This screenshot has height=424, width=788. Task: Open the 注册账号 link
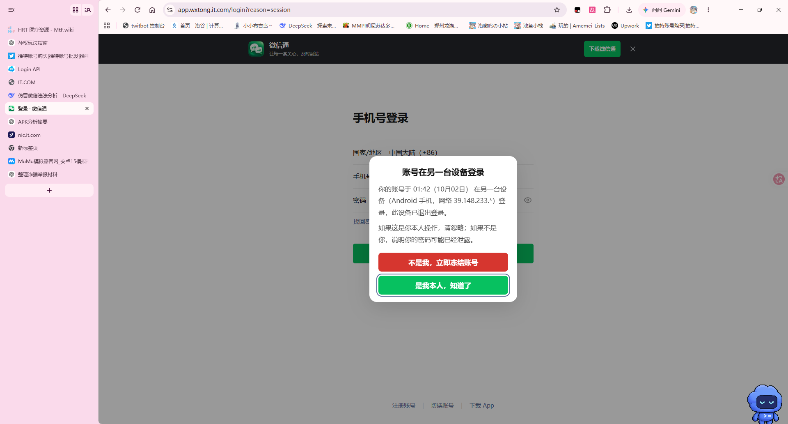pos(403,406)
